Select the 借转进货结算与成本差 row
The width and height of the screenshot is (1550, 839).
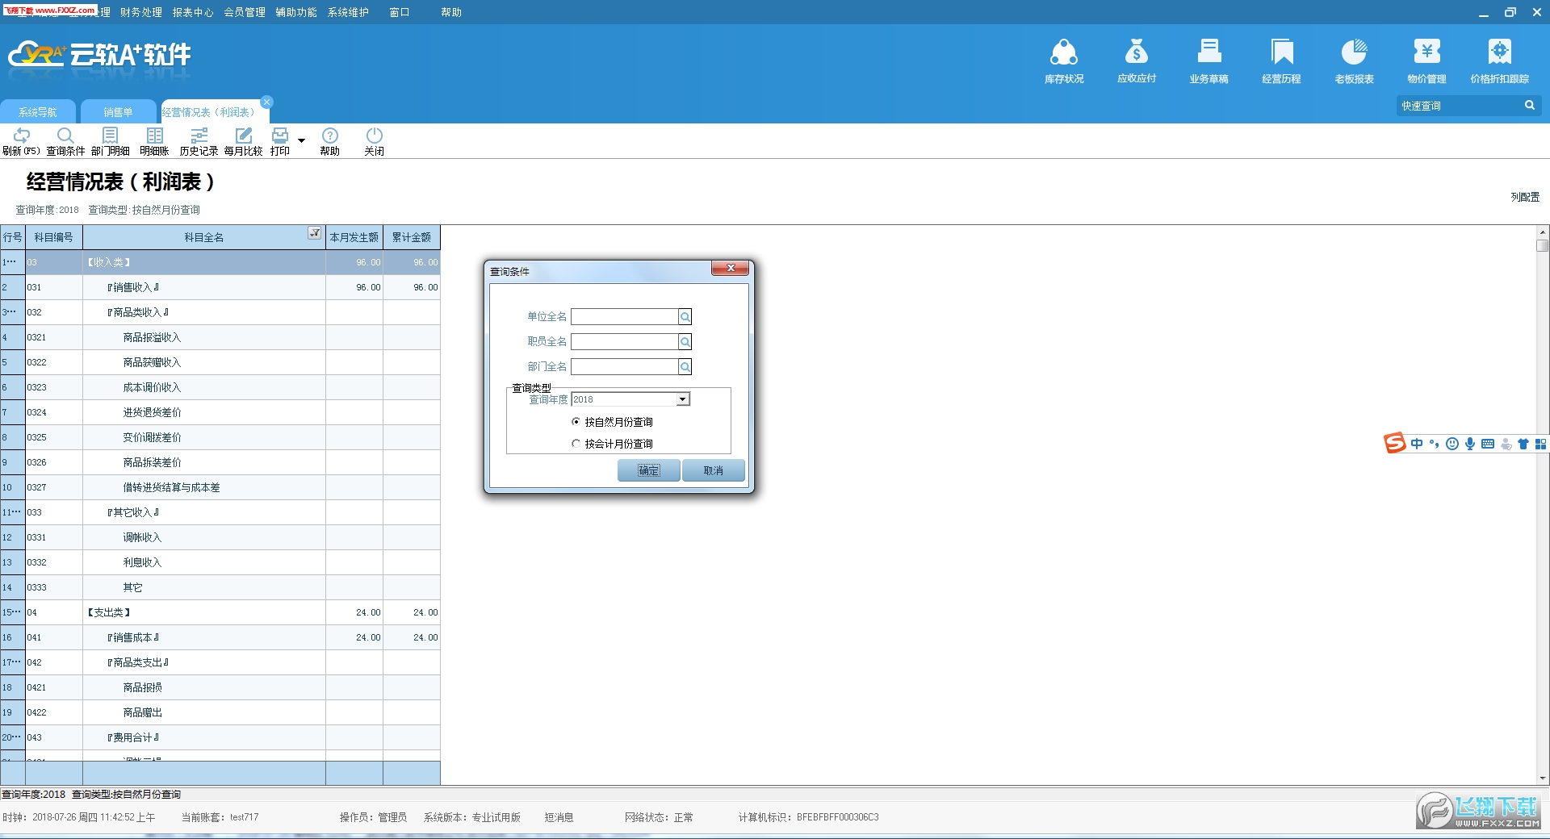coord(220,487)
